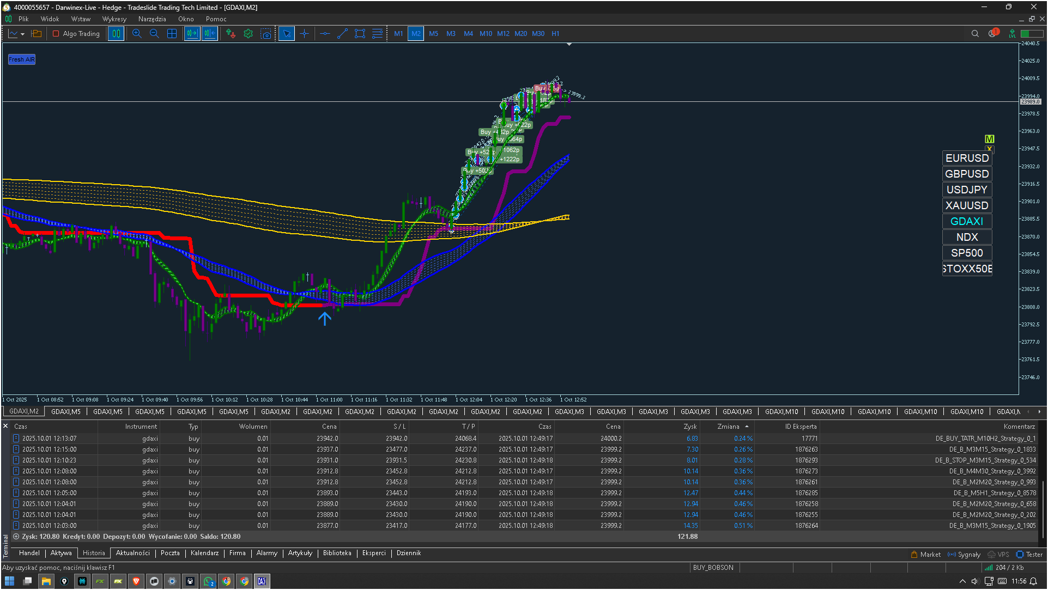
Task: Click the Fresh AIR blue label
Action: pos(22,59)
